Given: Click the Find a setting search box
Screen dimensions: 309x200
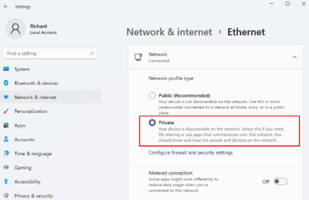Looking at the screenshot, I should (50, 54).
